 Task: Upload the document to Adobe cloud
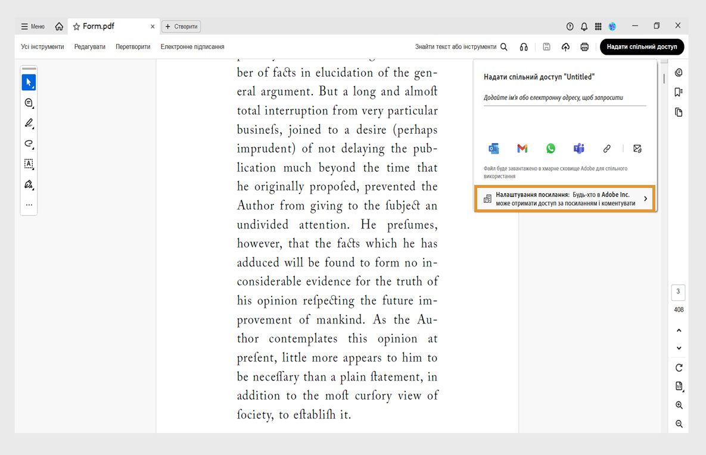coord(565,46)
